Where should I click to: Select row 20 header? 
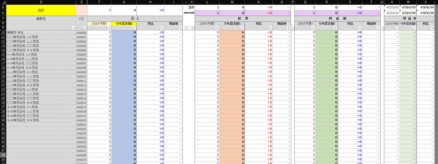pos(3,76)
